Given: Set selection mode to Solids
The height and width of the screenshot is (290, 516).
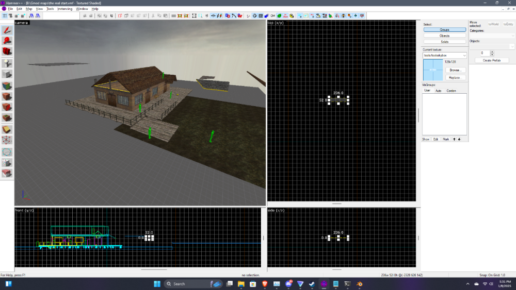Looking at the screenshot, I should 445,42.
